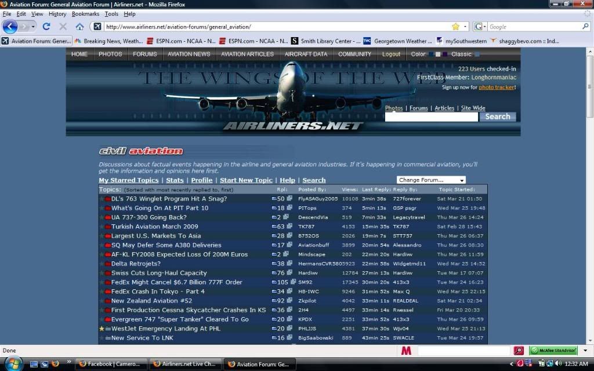Click the page vertical scrollbar
Screen dimensions: 594x371
589,195
